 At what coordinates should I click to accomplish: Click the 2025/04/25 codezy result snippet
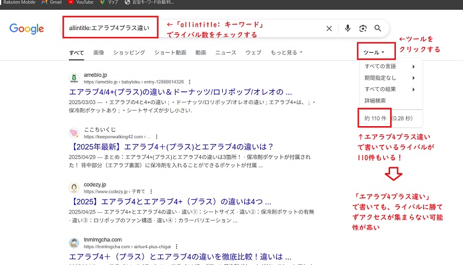coord(192,216)
